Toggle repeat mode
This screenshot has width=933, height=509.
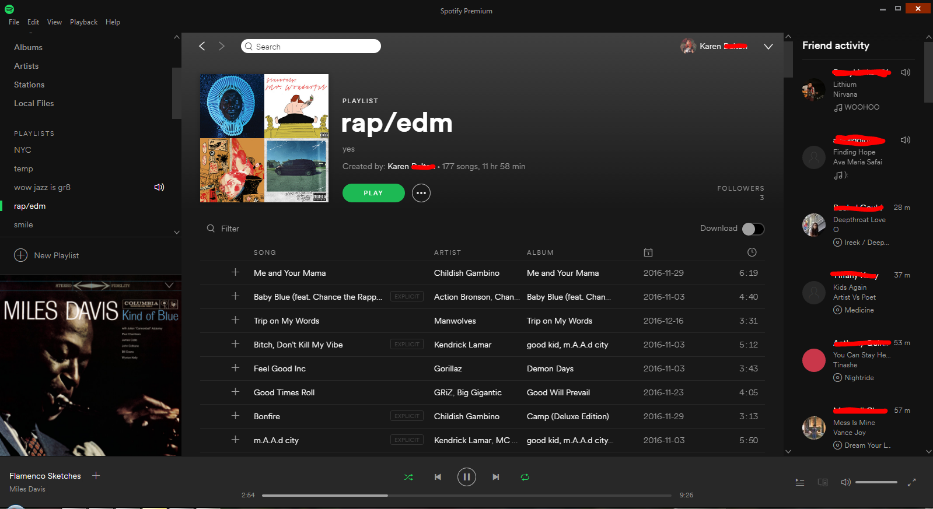coord(525,477)
